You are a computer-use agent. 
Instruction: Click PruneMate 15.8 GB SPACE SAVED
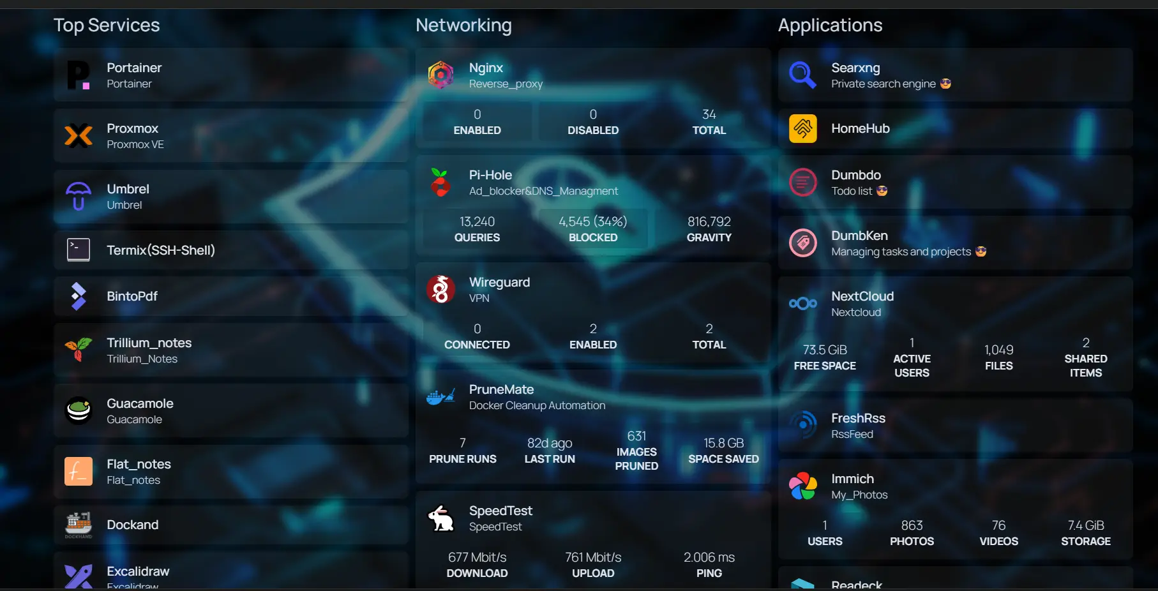[723, 451]
